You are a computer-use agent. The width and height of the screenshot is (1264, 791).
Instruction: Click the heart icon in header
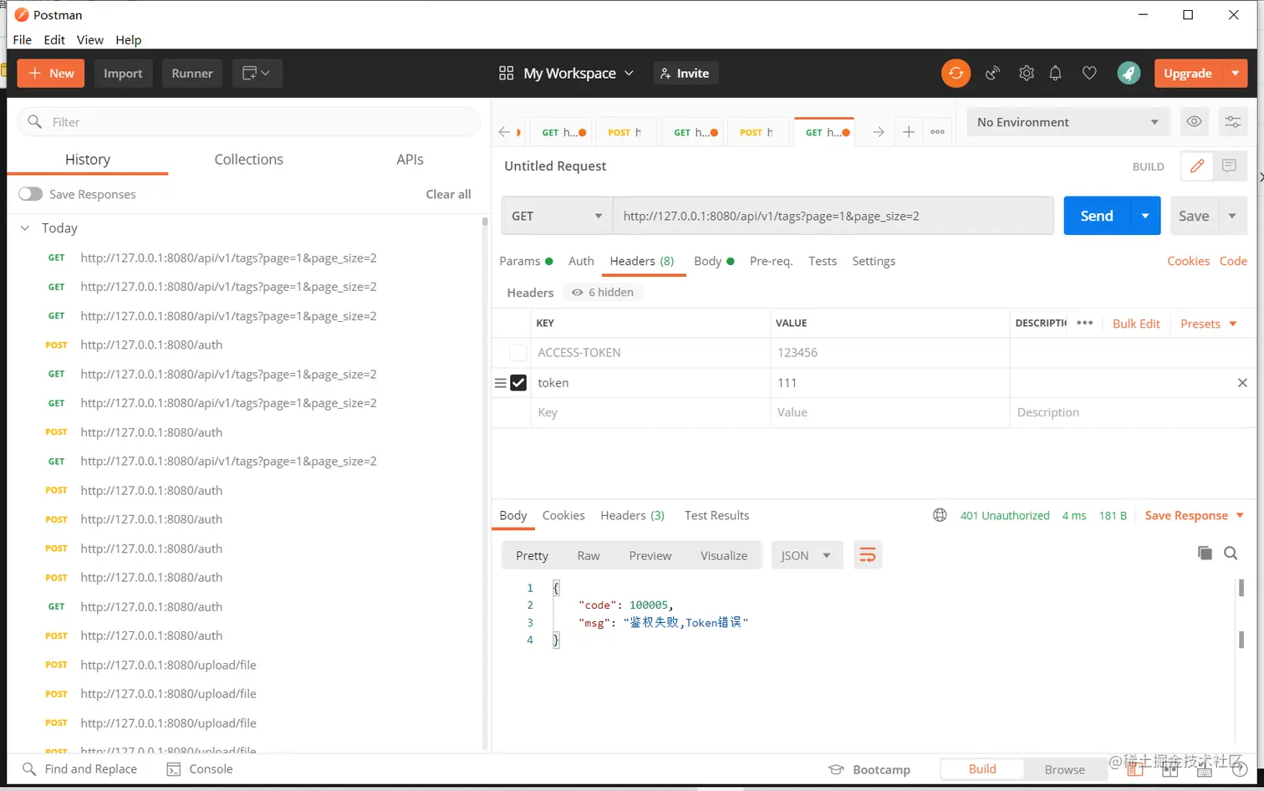1089,74
